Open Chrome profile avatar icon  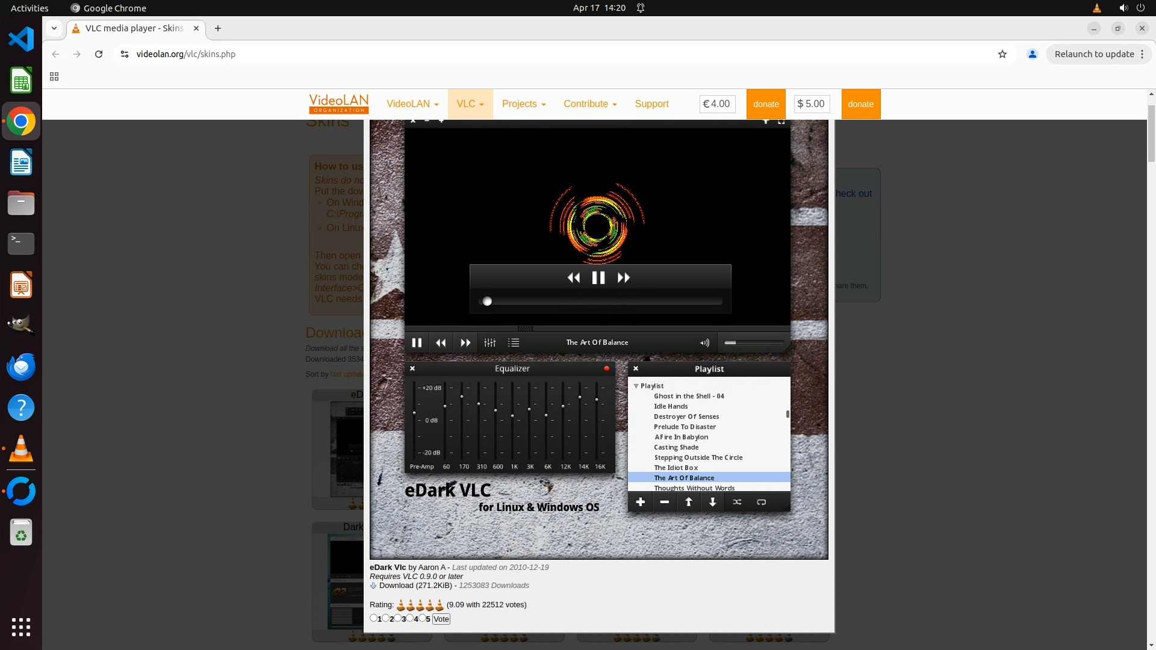coord(1033,54)
